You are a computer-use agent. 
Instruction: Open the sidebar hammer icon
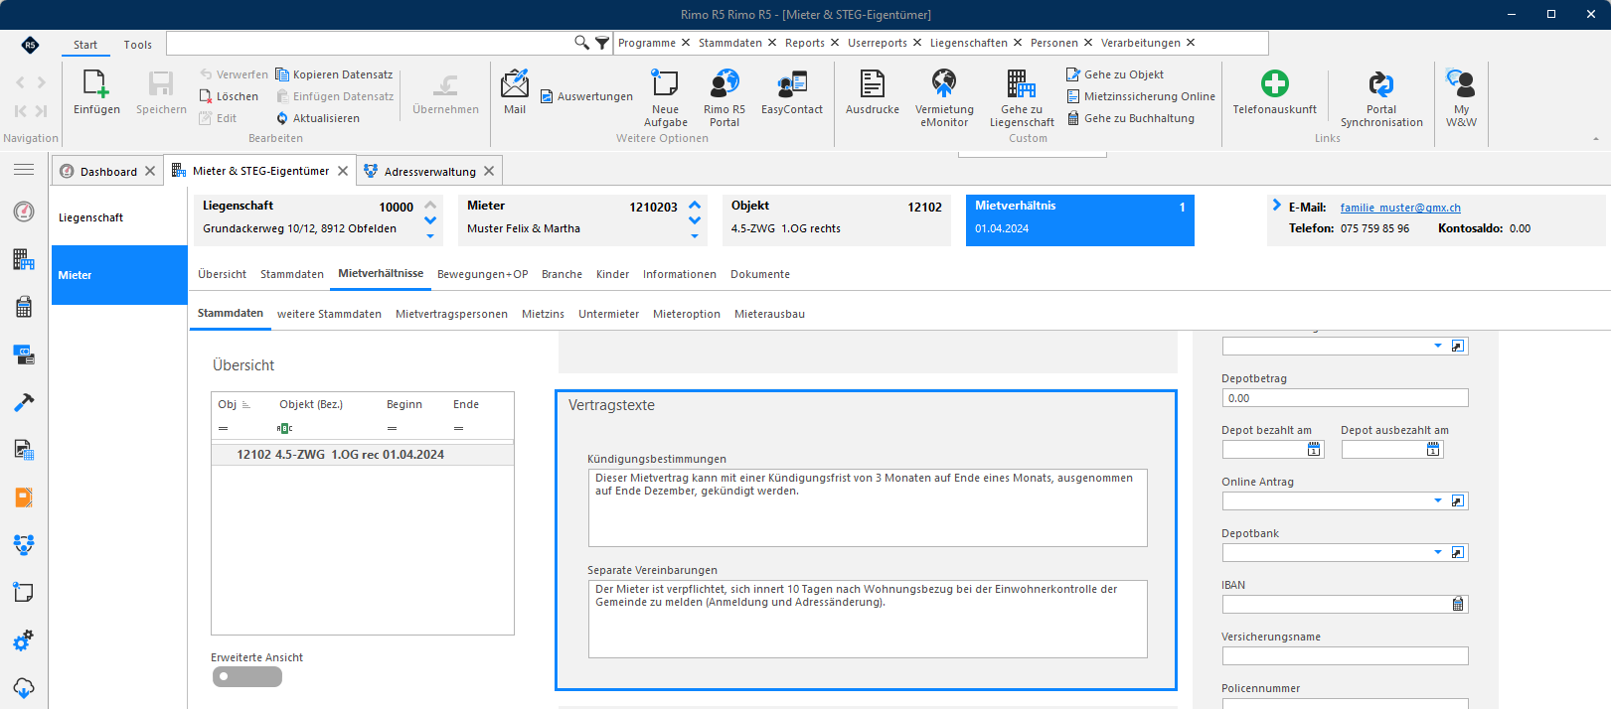click(24, 402)
